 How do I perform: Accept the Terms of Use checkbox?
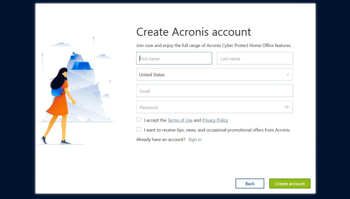point(139,120)
